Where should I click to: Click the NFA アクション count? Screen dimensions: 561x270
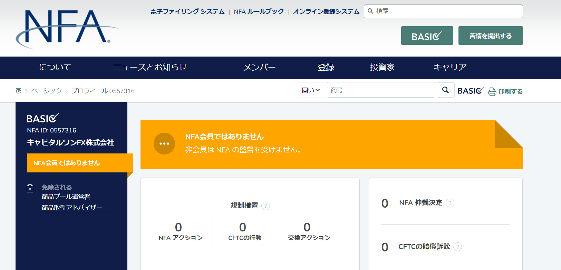coord(178,227)
